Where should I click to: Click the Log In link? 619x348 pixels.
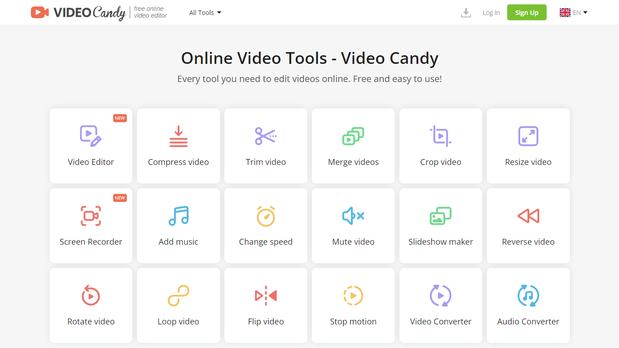pyautogui.click(x=491, y=13)
